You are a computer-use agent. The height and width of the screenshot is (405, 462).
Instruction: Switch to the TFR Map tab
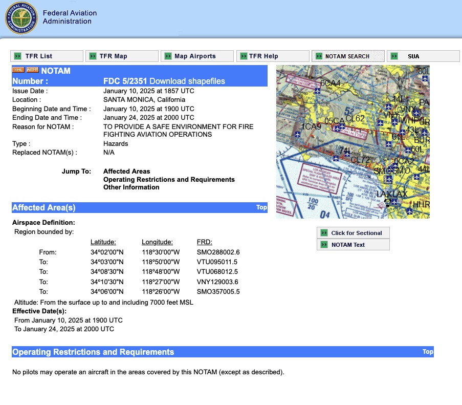tap(122, 56)
